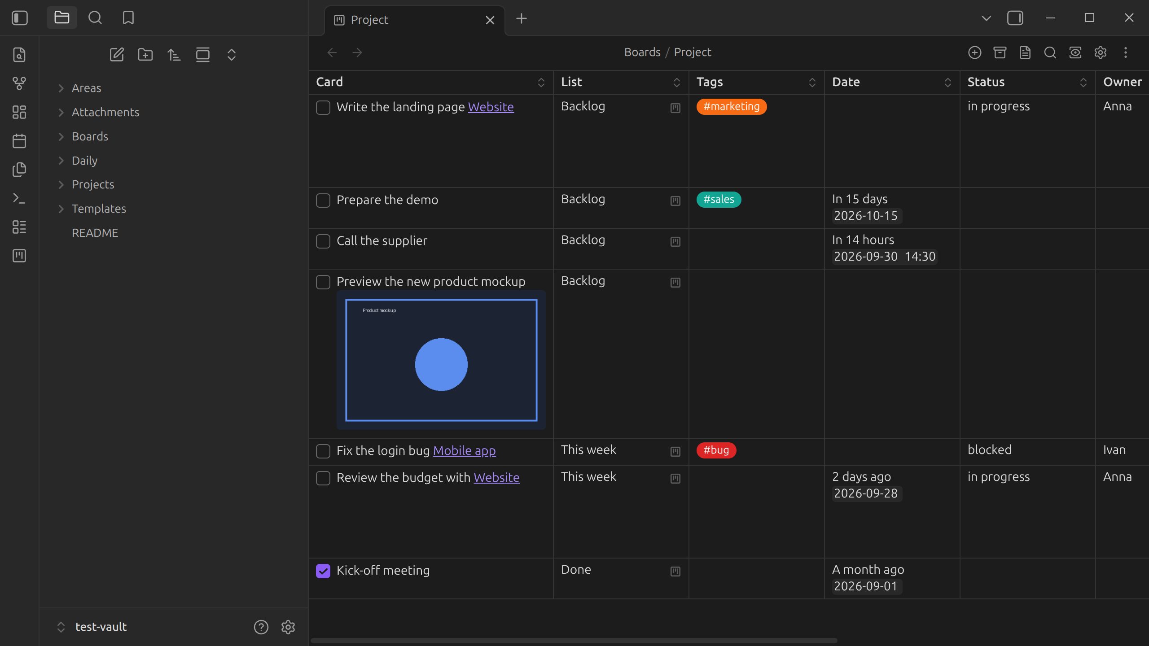
Task: Open graph view from the ribbon
Action: pyautogui.click(x=19, y=83)
